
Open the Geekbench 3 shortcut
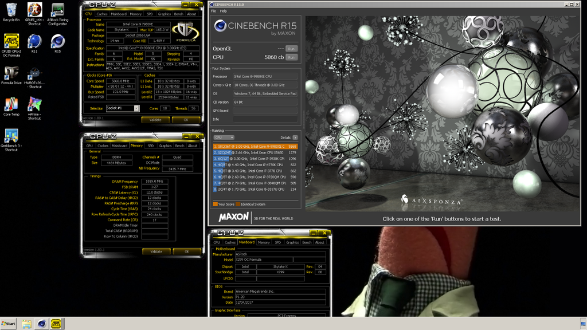click(x=10, y=136)
